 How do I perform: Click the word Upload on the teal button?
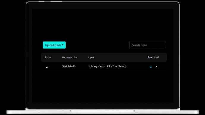click(x=49, y=45)
